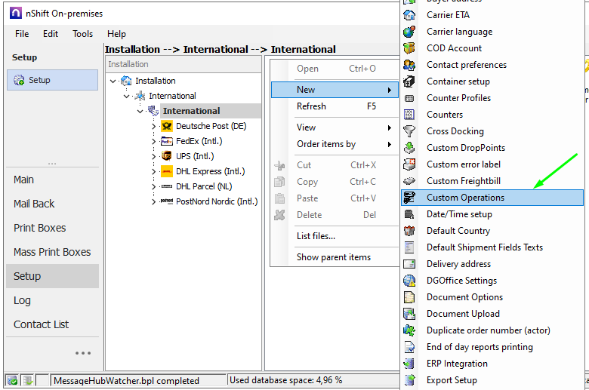
Task: Go to the Contact List section
Action: [41, 324]
